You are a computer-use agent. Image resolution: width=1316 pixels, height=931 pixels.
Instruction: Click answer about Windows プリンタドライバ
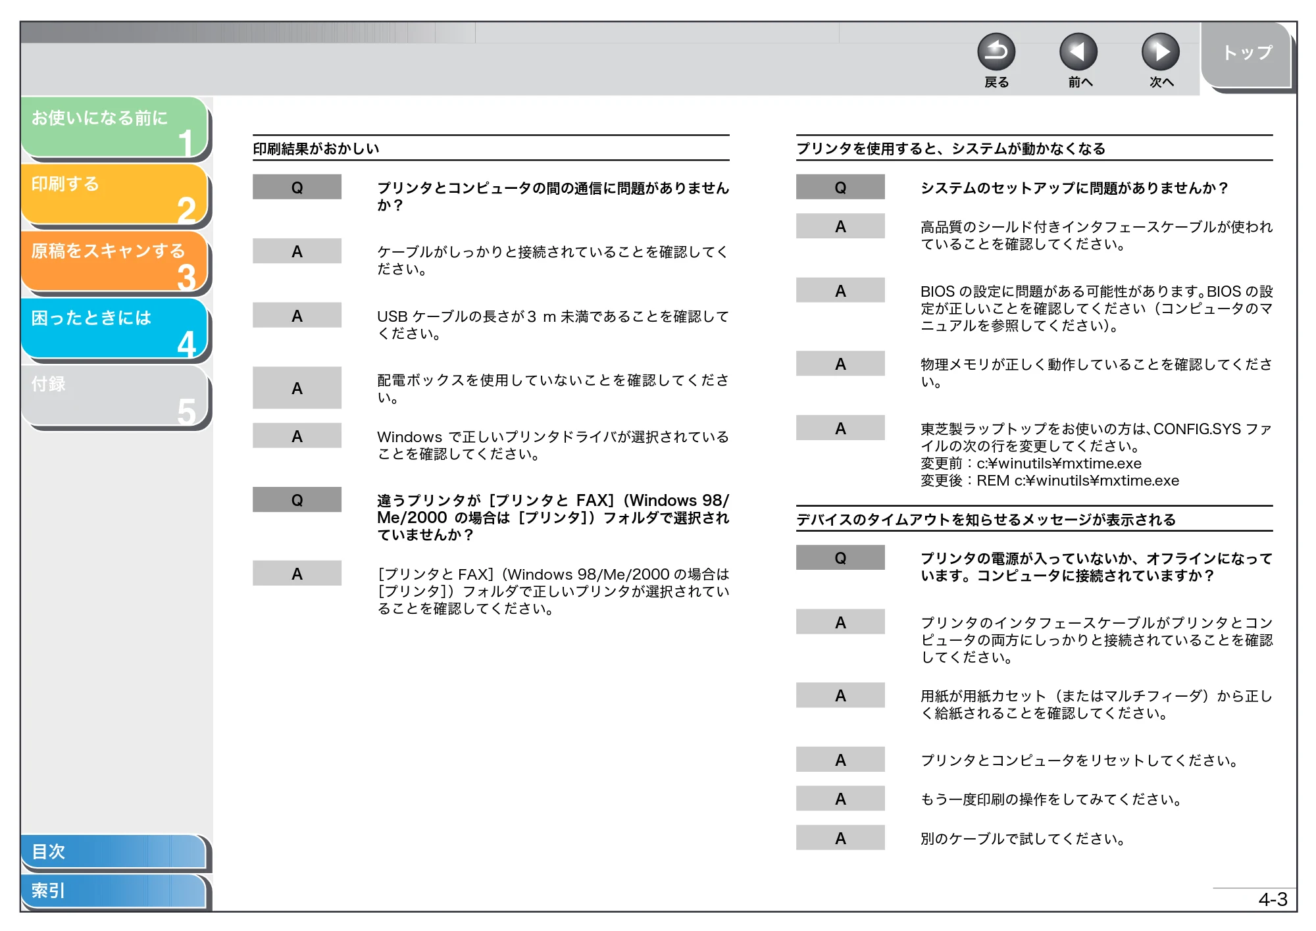[x=553, y=445]
